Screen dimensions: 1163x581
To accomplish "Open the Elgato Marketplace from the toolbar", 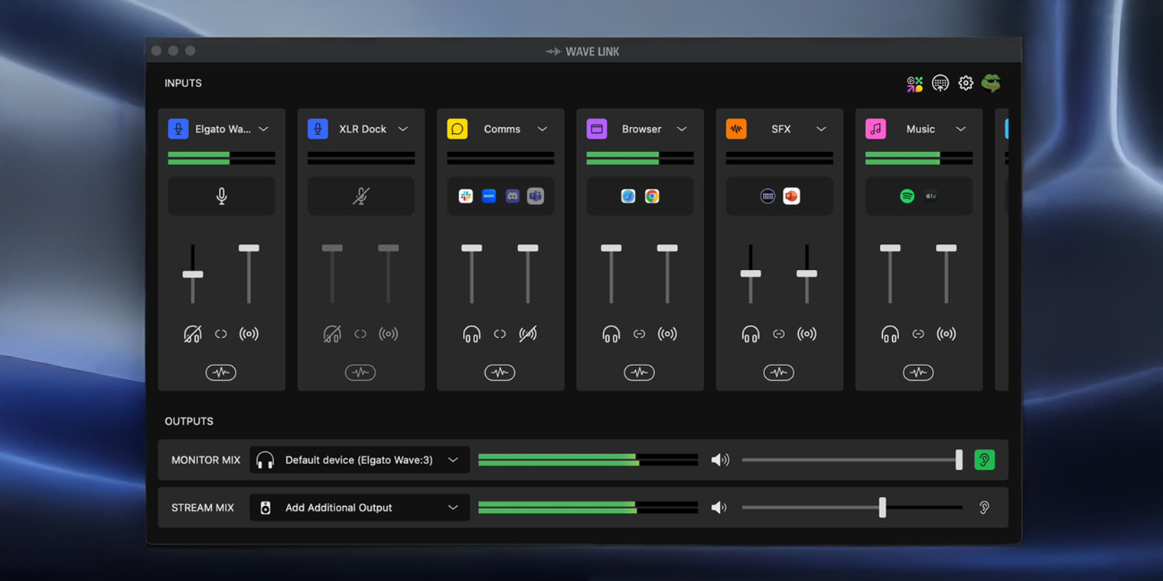I will [x=914, y=83].
